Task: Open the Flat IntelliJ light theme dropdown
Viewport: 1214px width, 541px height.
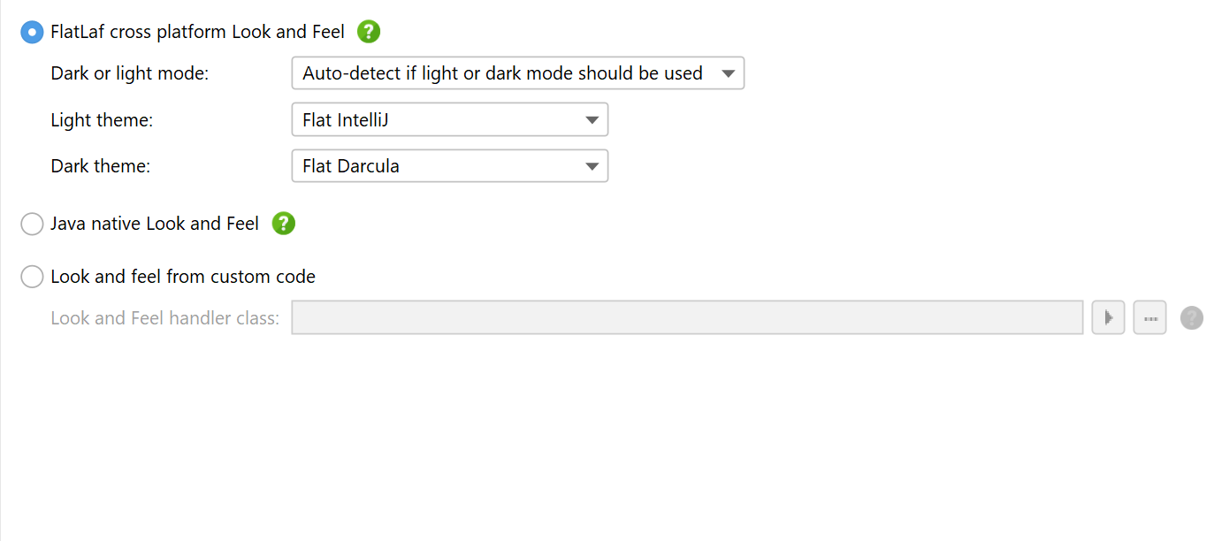Action: [450, 120]
